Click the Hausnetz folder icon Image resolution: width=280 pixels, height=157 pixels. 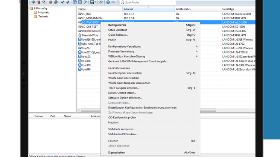[35, 12]
